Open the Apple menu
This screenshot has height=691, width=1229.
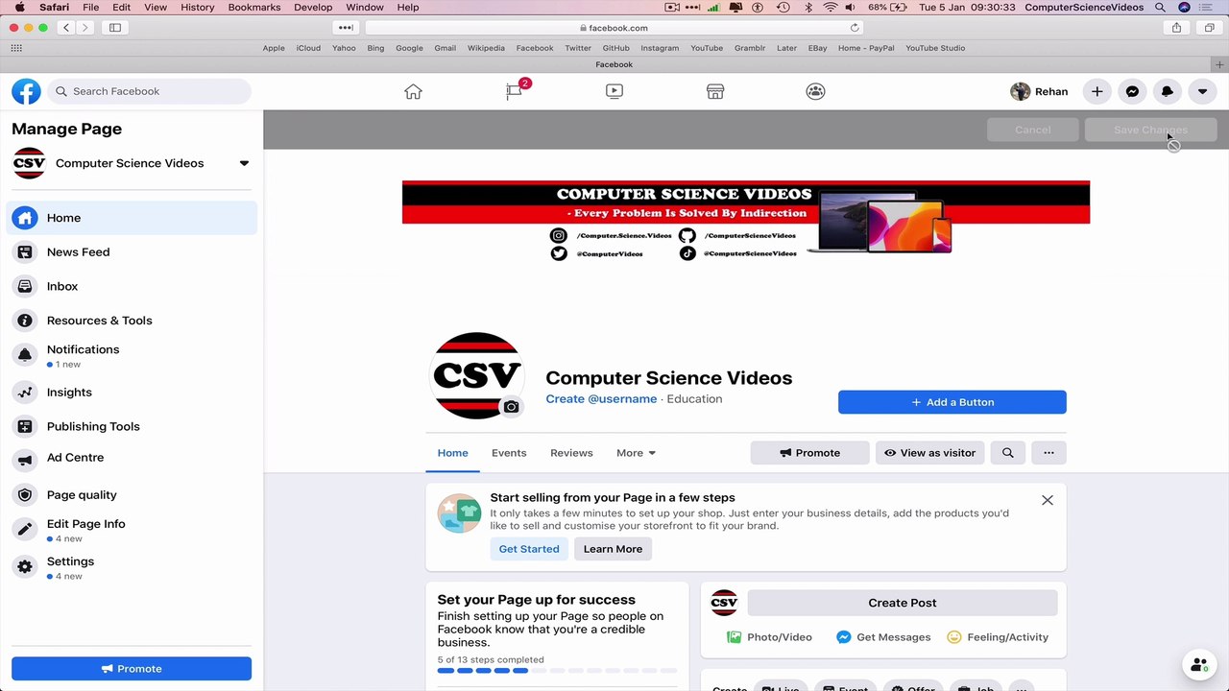pyautogui.click(x=19, y=7)
